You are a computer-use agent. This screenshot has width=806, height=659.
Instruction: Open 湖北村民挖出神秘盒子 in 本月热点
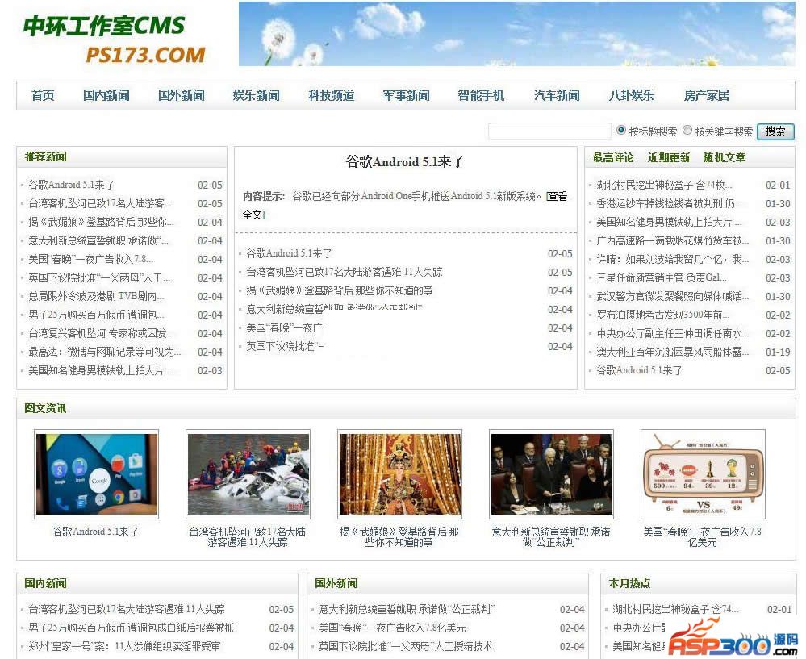[x=675, y=609]
